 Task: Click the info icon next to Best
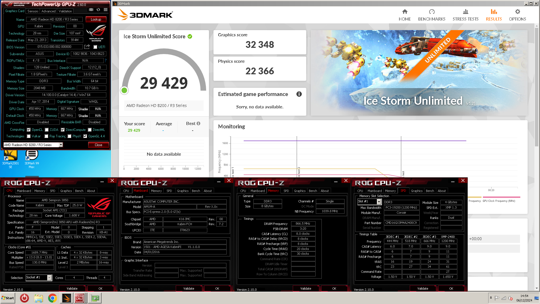[x=199, y=124]
